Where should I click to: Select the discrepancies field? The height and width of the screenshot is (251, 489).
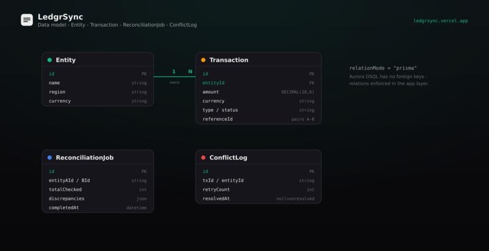(98, 198)
